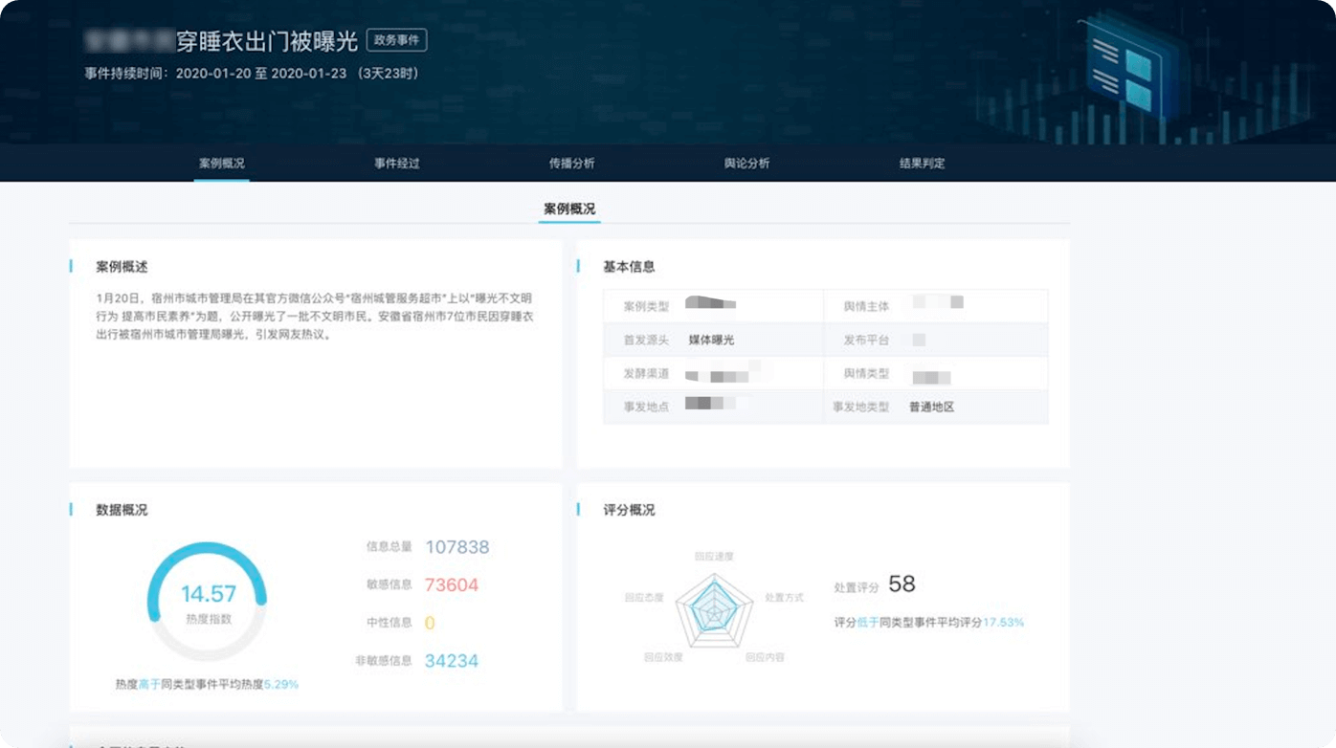Click the 非敏感信息 count 34234
The image size is (1336, 748).
coord(451,661)
